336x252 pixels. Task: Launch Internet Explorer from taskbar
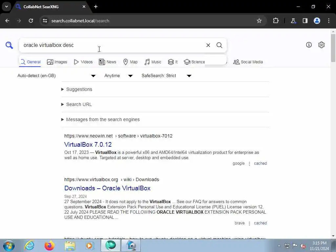[29, 245]
